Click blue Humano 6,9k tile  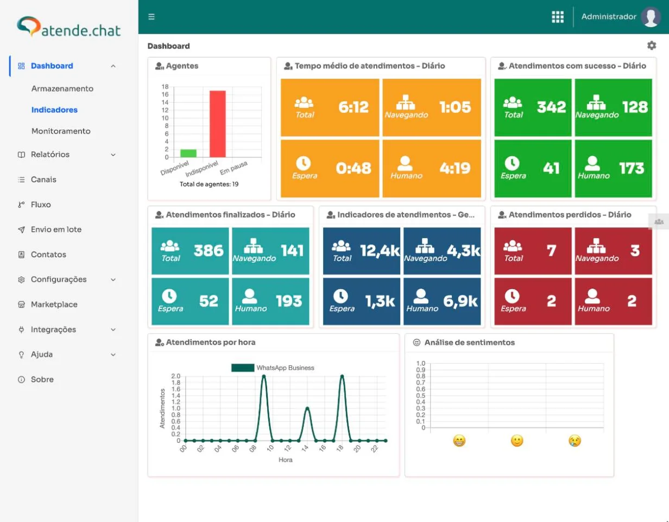coord(442,302)
